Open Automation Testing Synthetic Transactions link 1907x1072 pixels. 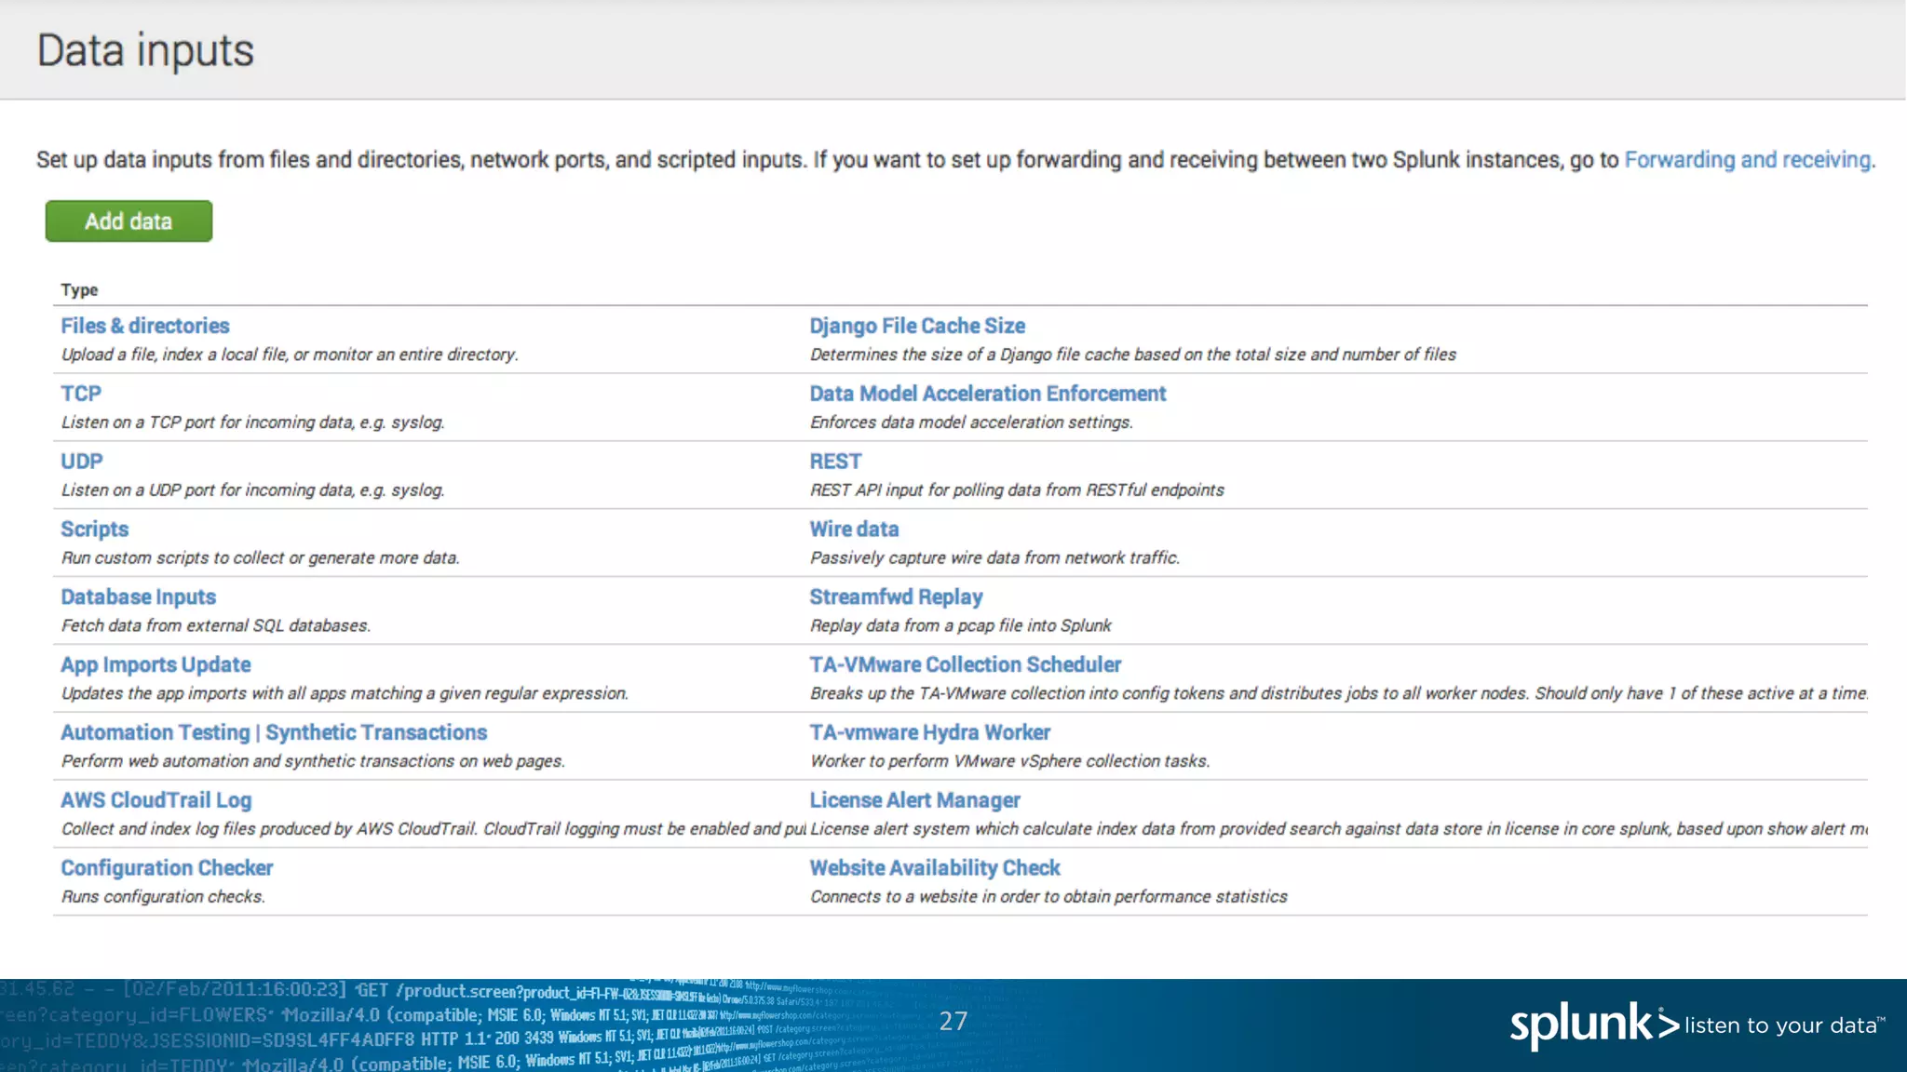274,733
